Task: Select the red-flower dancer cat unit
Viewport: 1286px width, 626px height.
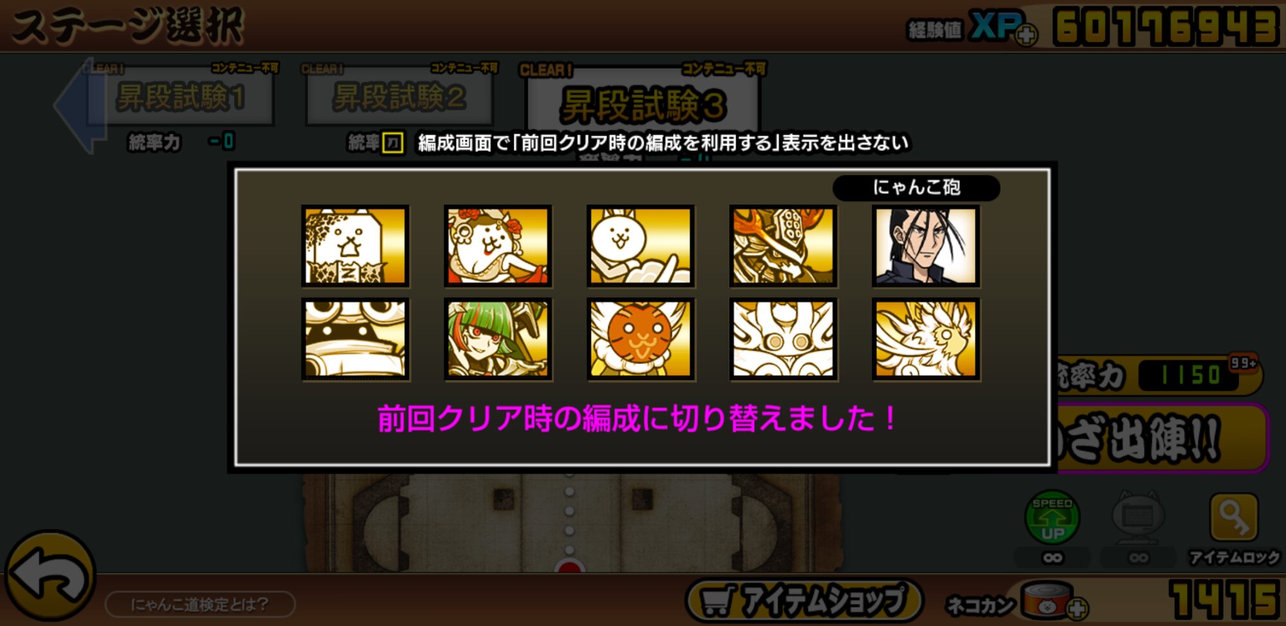Action: point(498,246)
